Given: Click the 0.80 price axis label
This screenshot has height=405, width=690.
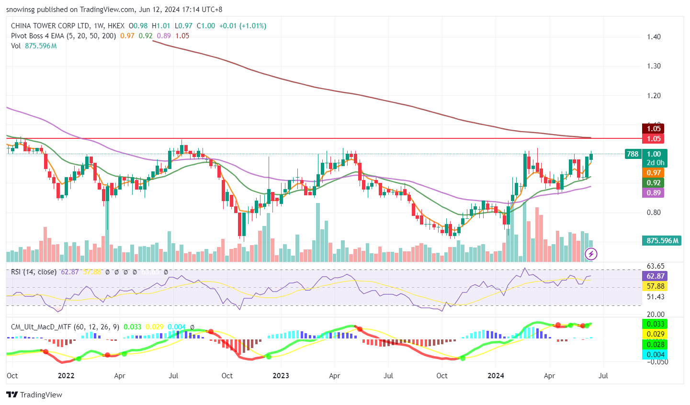Looking at the screenshot, I should click(x=654, y=213).
